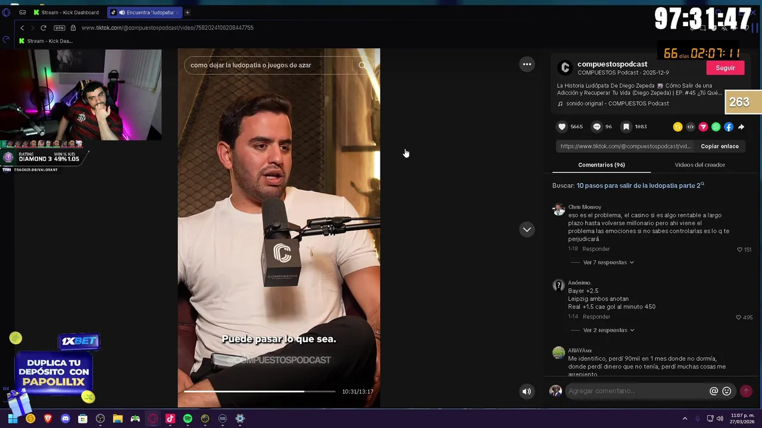
Task: Follow the creator with Seguir button
Action: [725, 68]
